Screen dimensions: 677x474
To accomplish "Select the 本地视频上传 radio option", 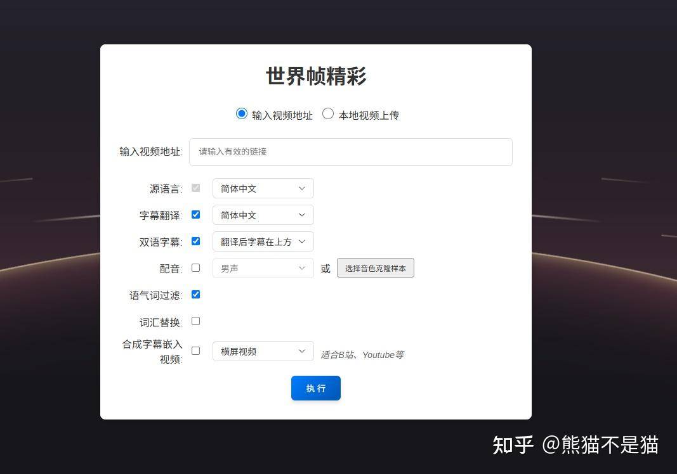I will click(x=327, y=114).
